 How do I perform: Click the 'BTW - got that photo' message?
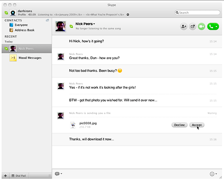[113, 100]
